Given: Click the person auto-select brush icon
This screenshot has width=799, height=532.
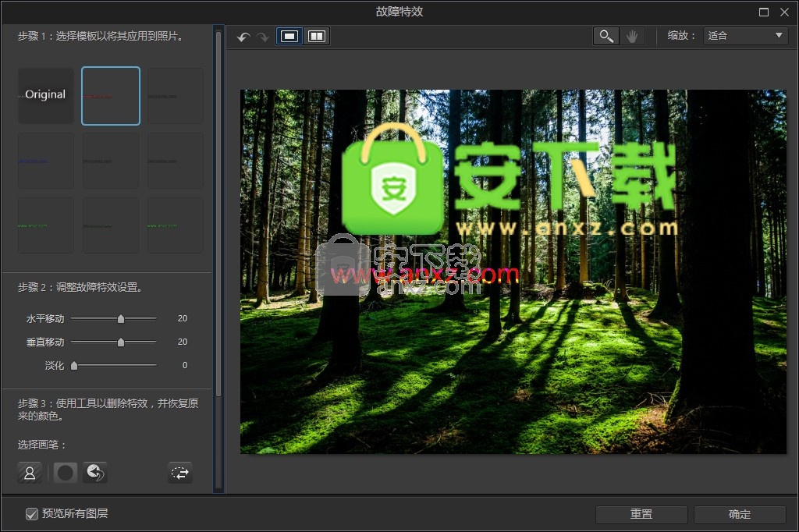Looking at the screenshot, I should (x=30, y=473).
